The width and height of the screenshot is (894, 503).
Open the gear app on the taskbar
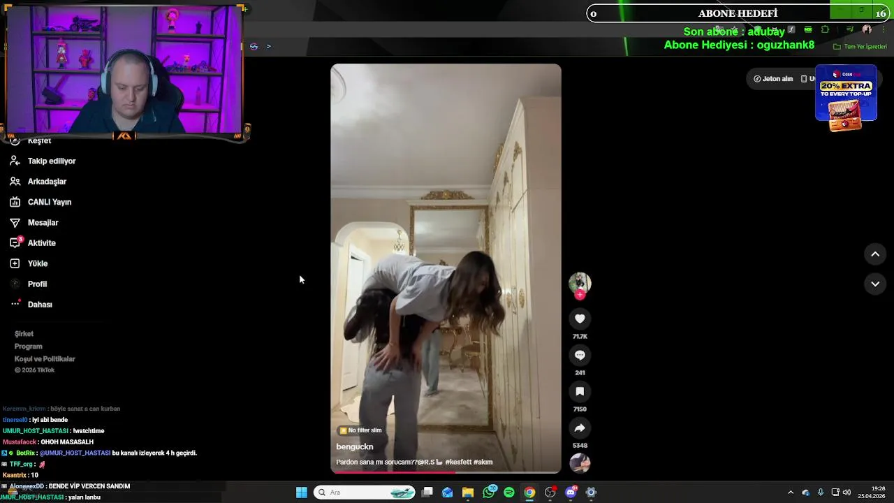tap(591, 493)
